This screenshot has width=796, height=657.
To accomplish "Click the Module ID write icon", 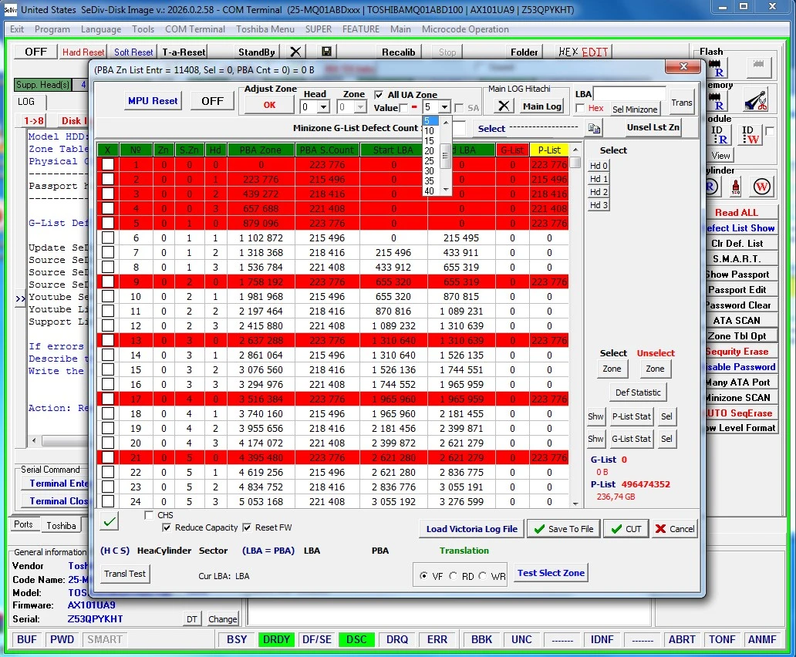I will (750, 135).
